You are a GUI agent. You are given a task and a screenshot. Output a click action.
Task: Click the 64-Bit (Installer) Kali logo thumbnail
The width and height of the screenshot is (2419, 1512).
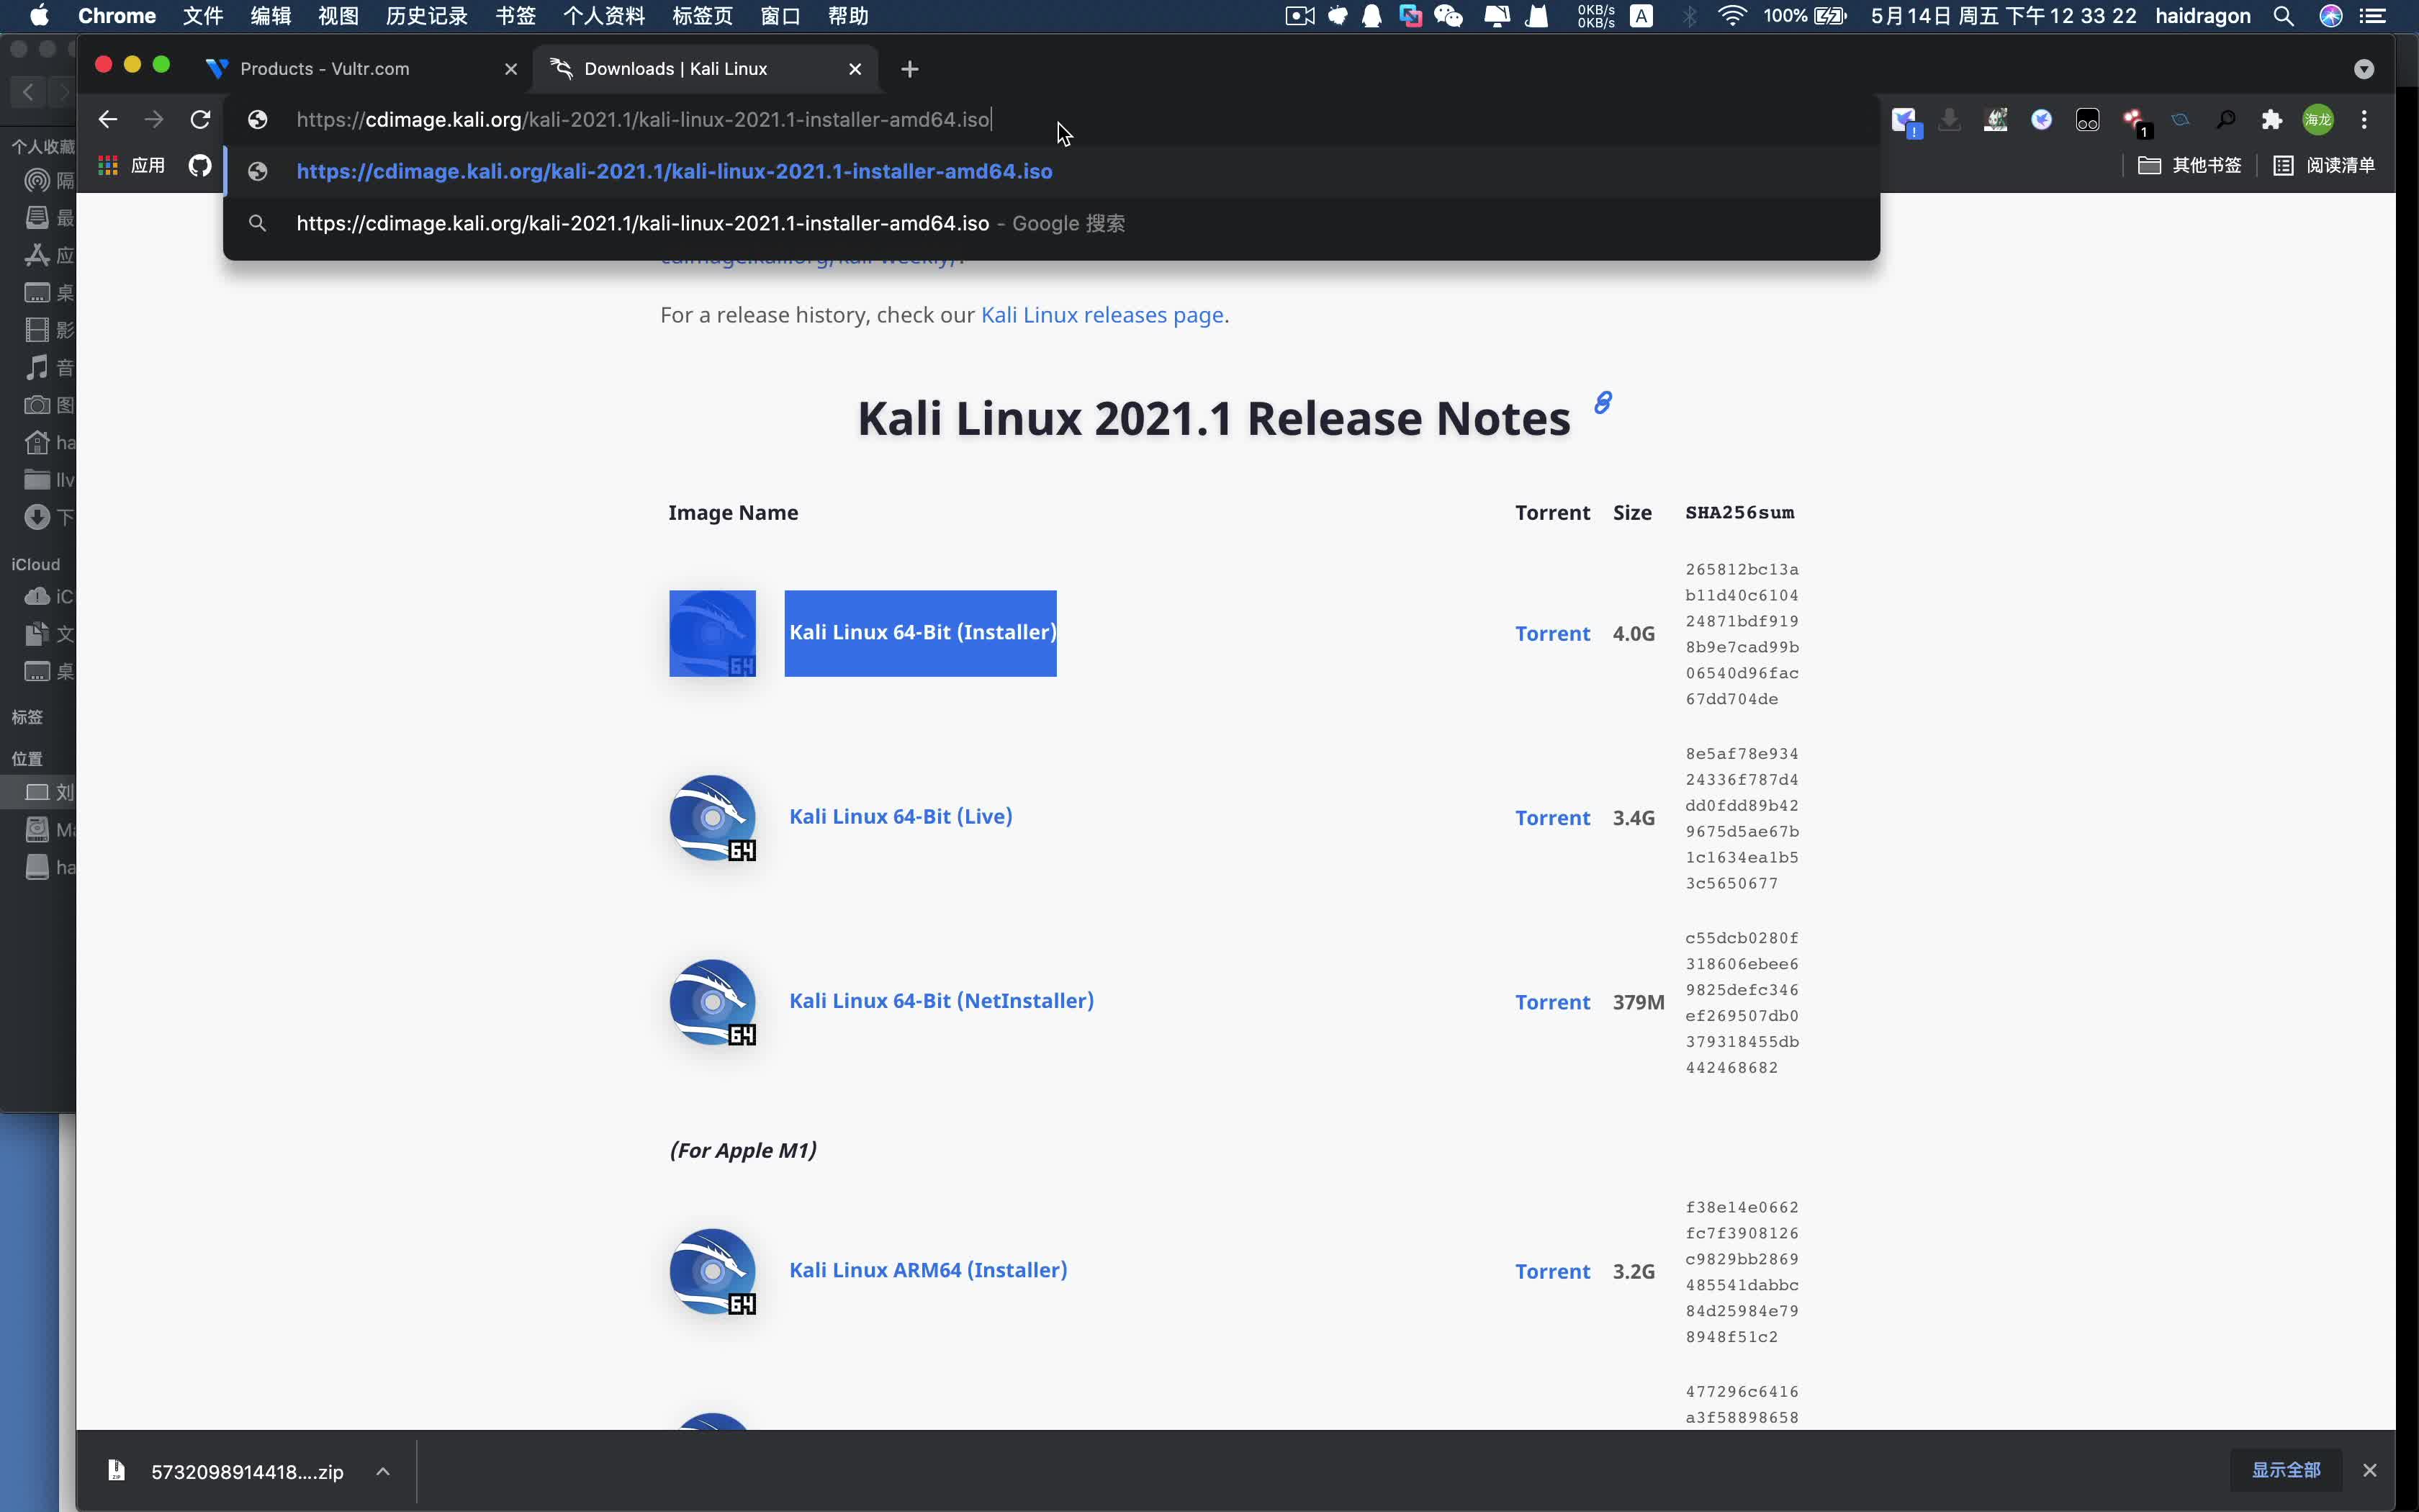713,633
